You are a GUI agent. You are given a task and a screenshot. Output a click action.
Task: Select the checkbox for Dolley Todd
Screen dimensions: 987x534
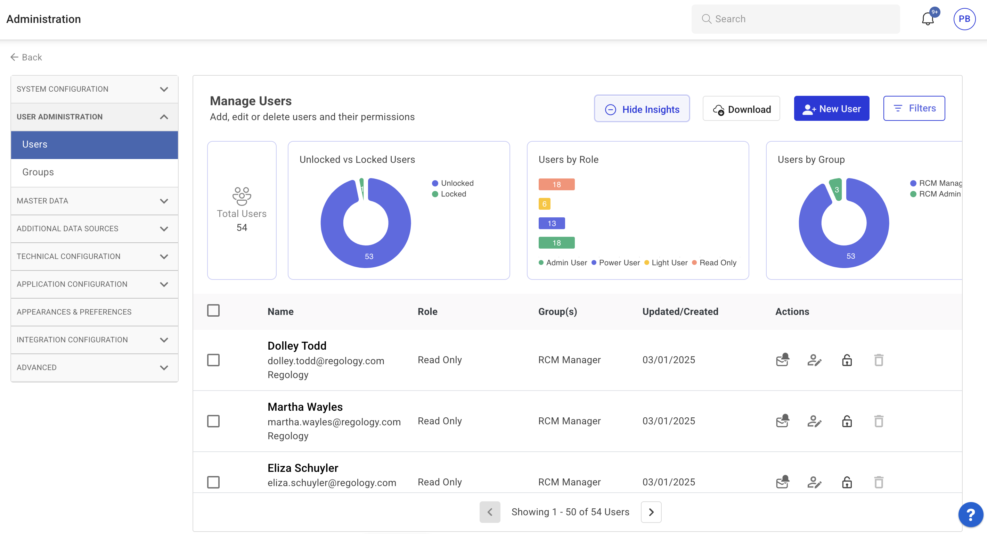[213, 360]
